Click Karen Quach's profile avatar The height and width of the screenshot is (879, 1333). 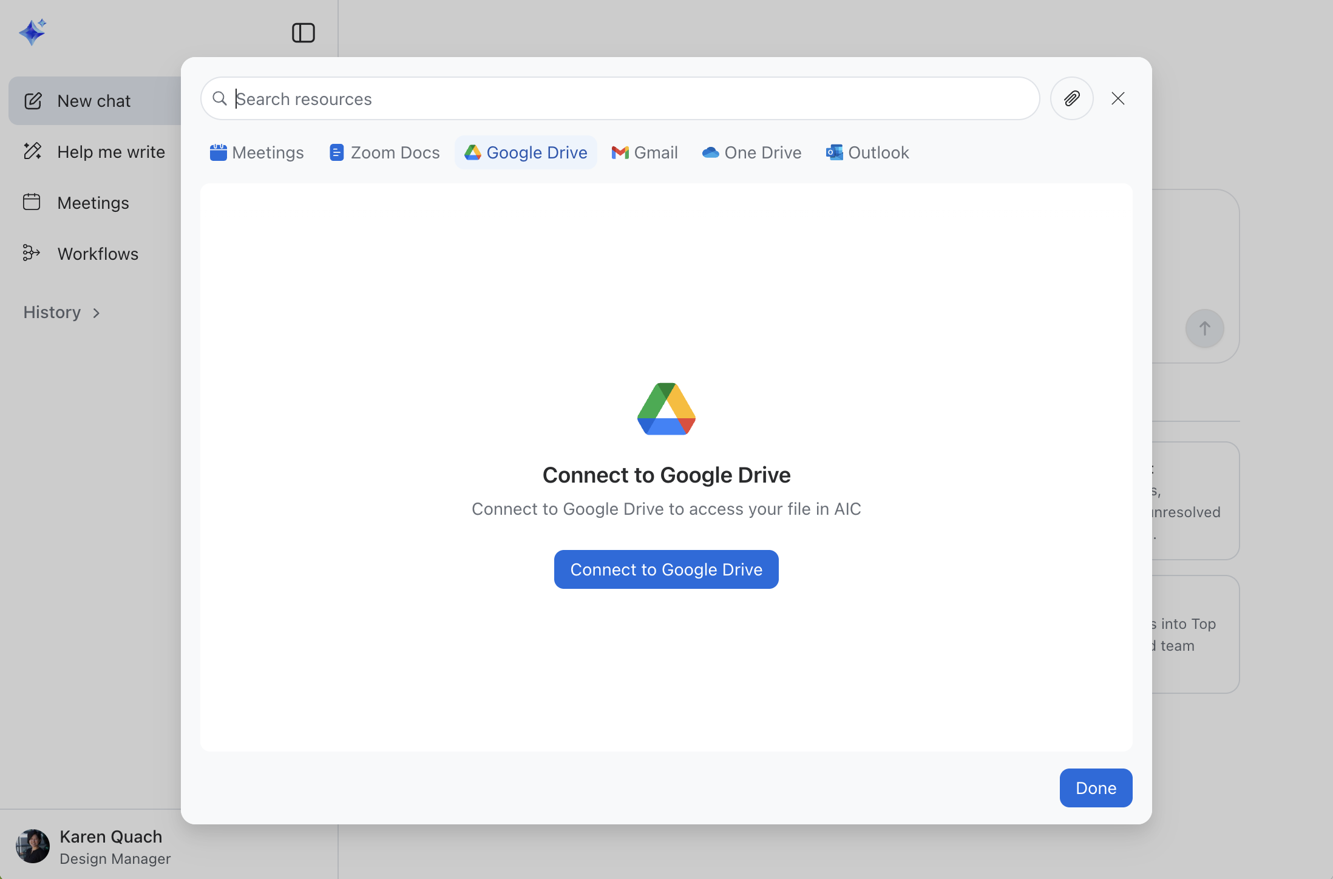(33, 846)
